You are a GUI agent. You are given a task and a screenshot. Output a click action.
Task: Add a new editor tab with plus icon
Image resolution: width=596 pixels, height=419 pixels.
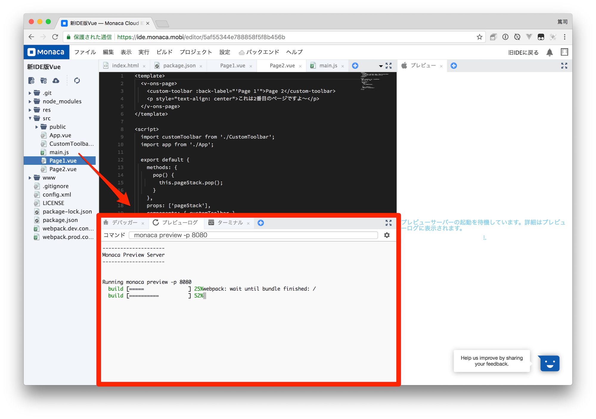[x=355, y=66]
